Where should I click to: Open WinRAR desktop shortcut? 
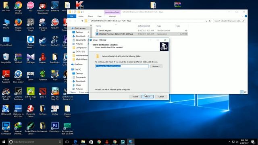tap(18, 58)
